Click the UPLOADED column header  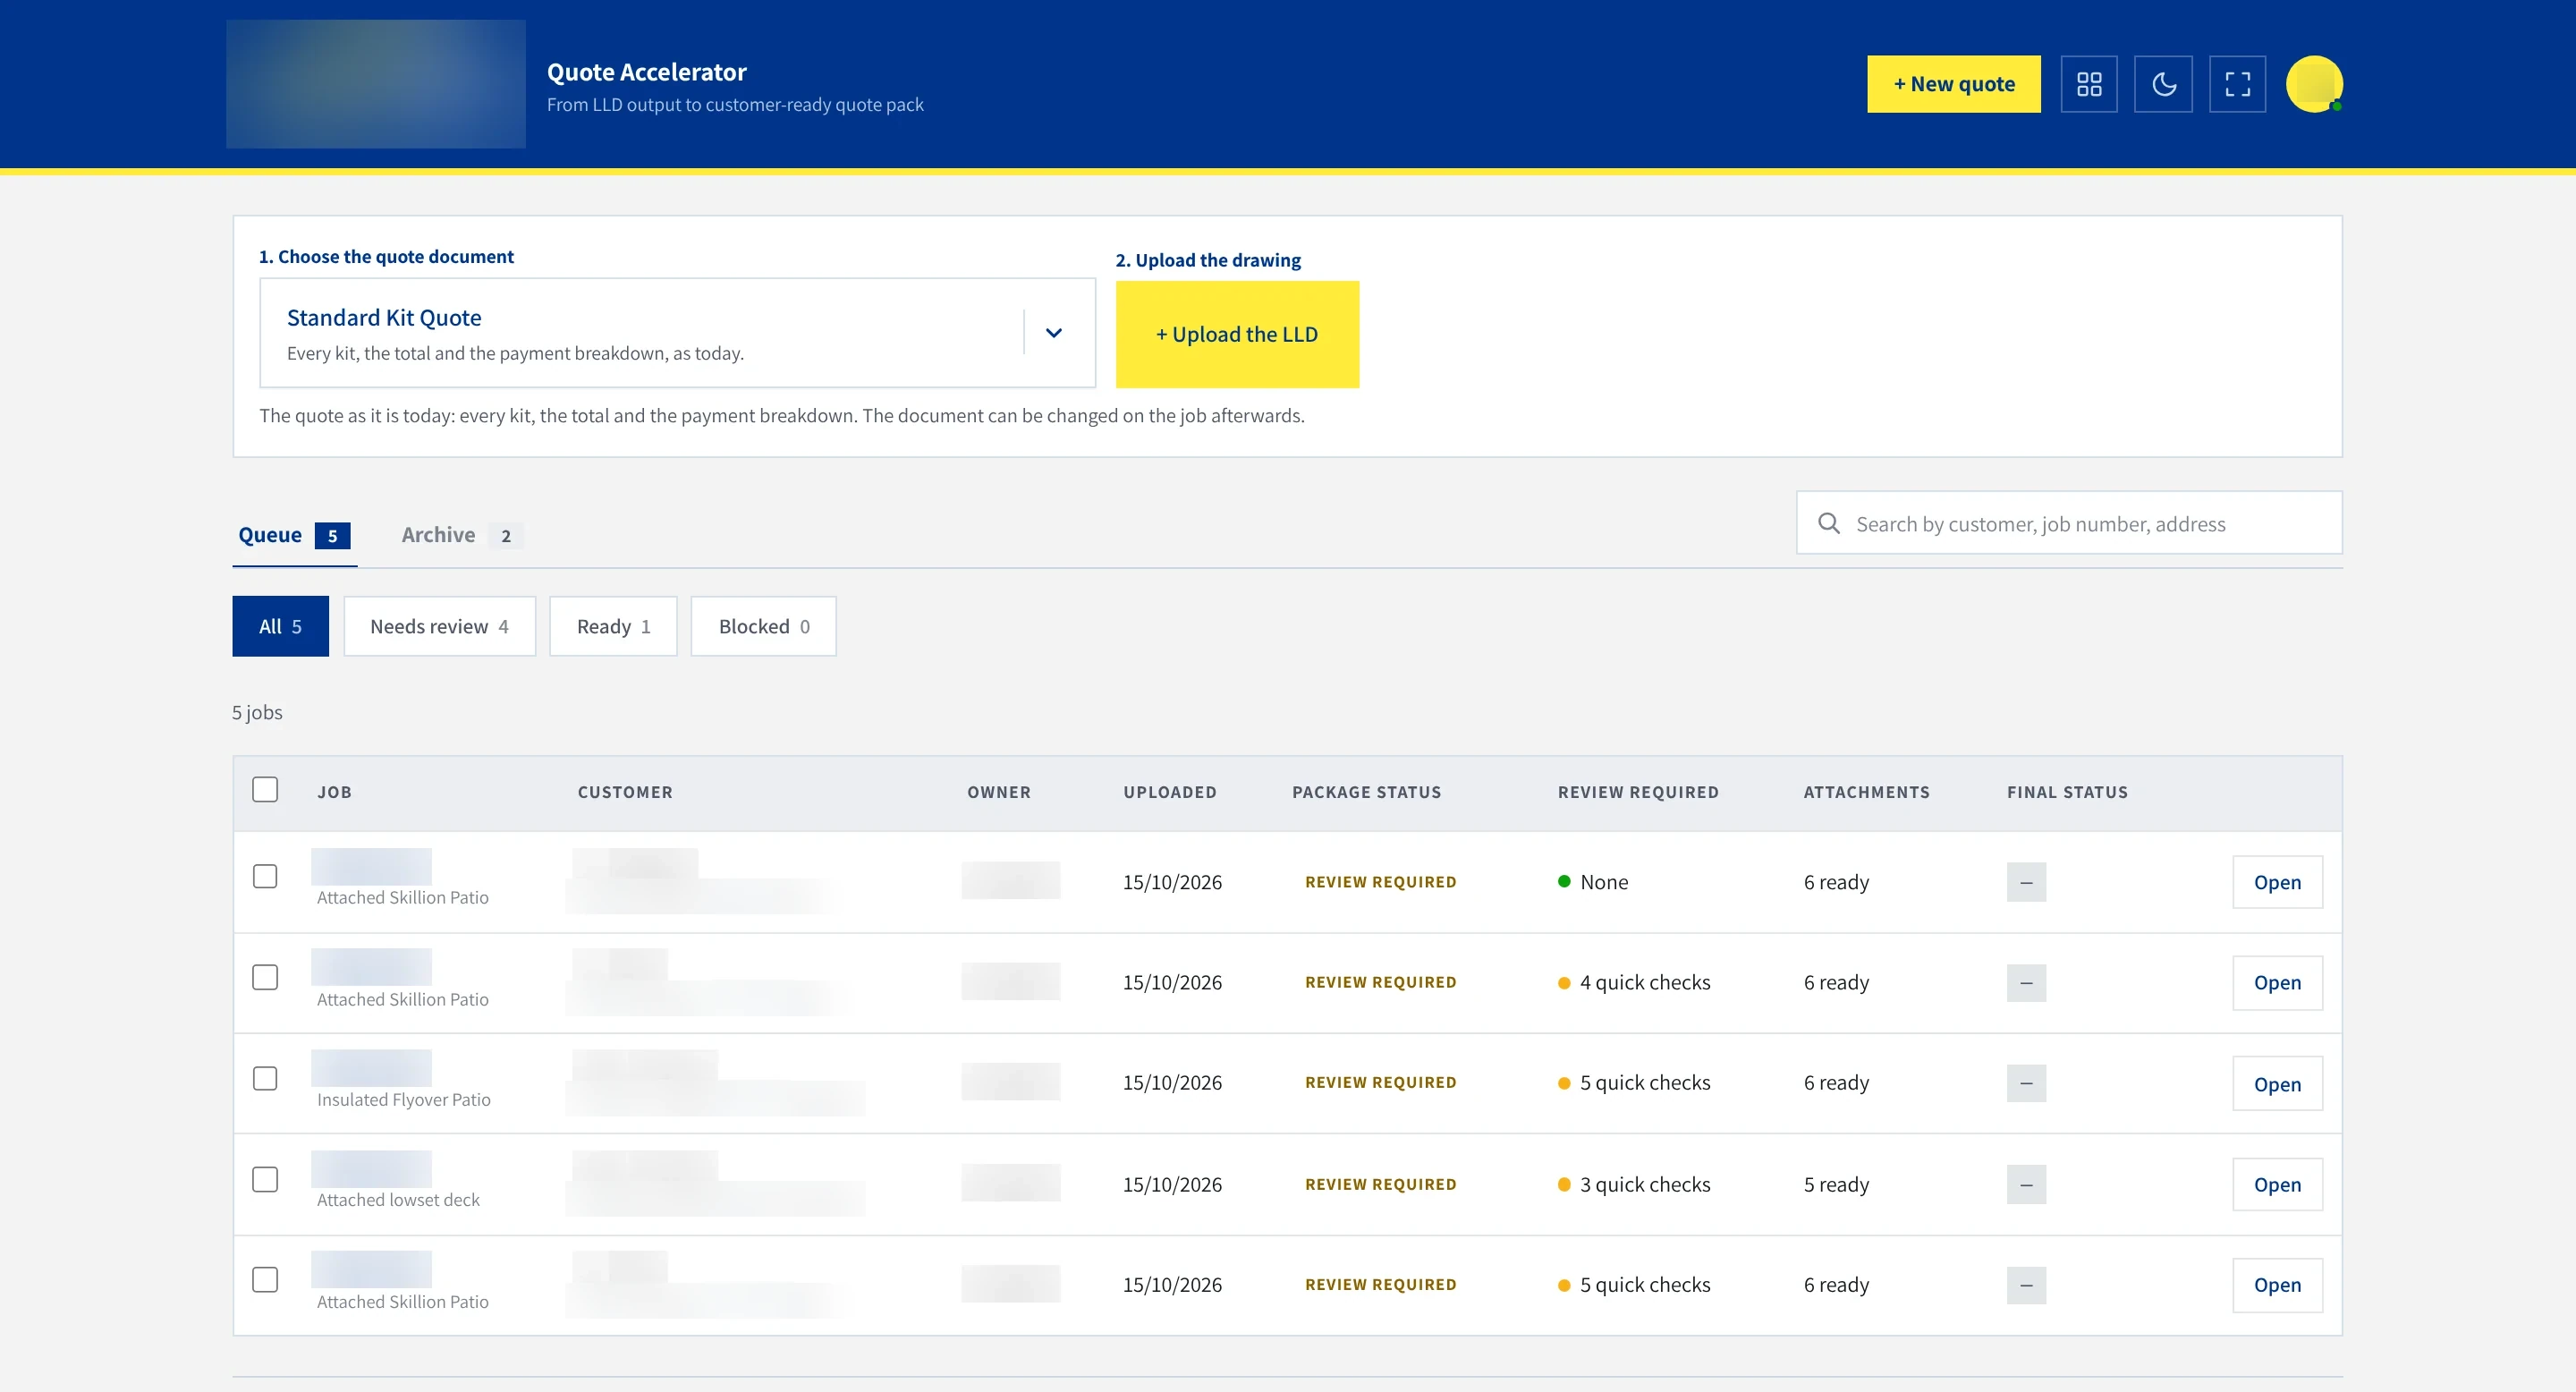(x=1169, y=792)
